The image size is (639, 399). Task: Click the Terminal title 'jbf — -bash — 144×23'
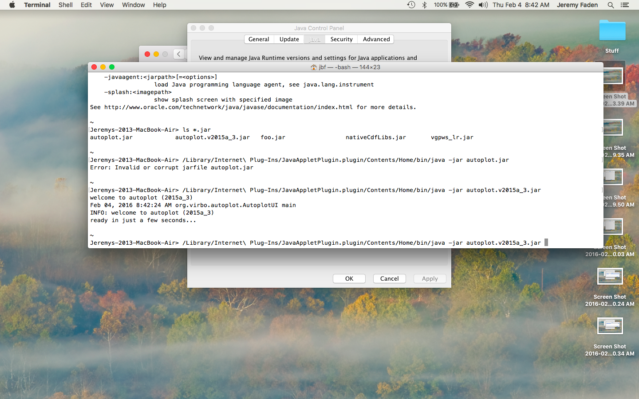pos(349,67)
